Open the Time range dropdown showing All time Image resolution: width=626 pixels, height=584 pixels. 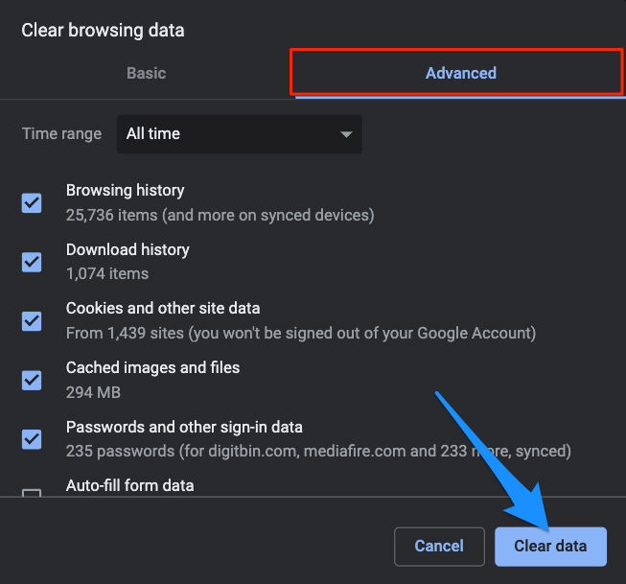239,134
